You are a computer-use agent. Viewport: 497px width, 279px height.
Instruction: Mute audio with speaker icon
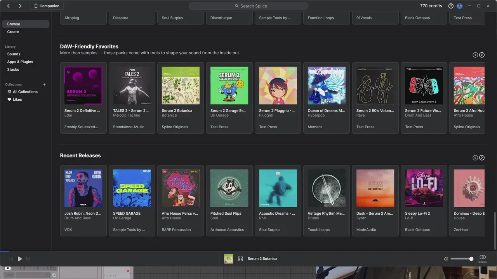446,259
